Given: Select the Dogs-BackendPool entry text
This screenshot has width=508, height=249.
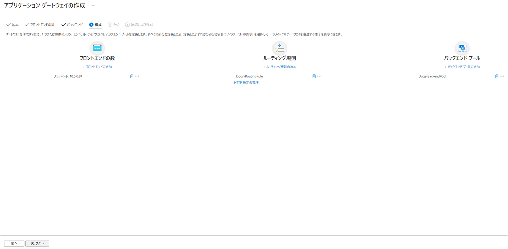Looking at the screenshot, I should [432, 76].
